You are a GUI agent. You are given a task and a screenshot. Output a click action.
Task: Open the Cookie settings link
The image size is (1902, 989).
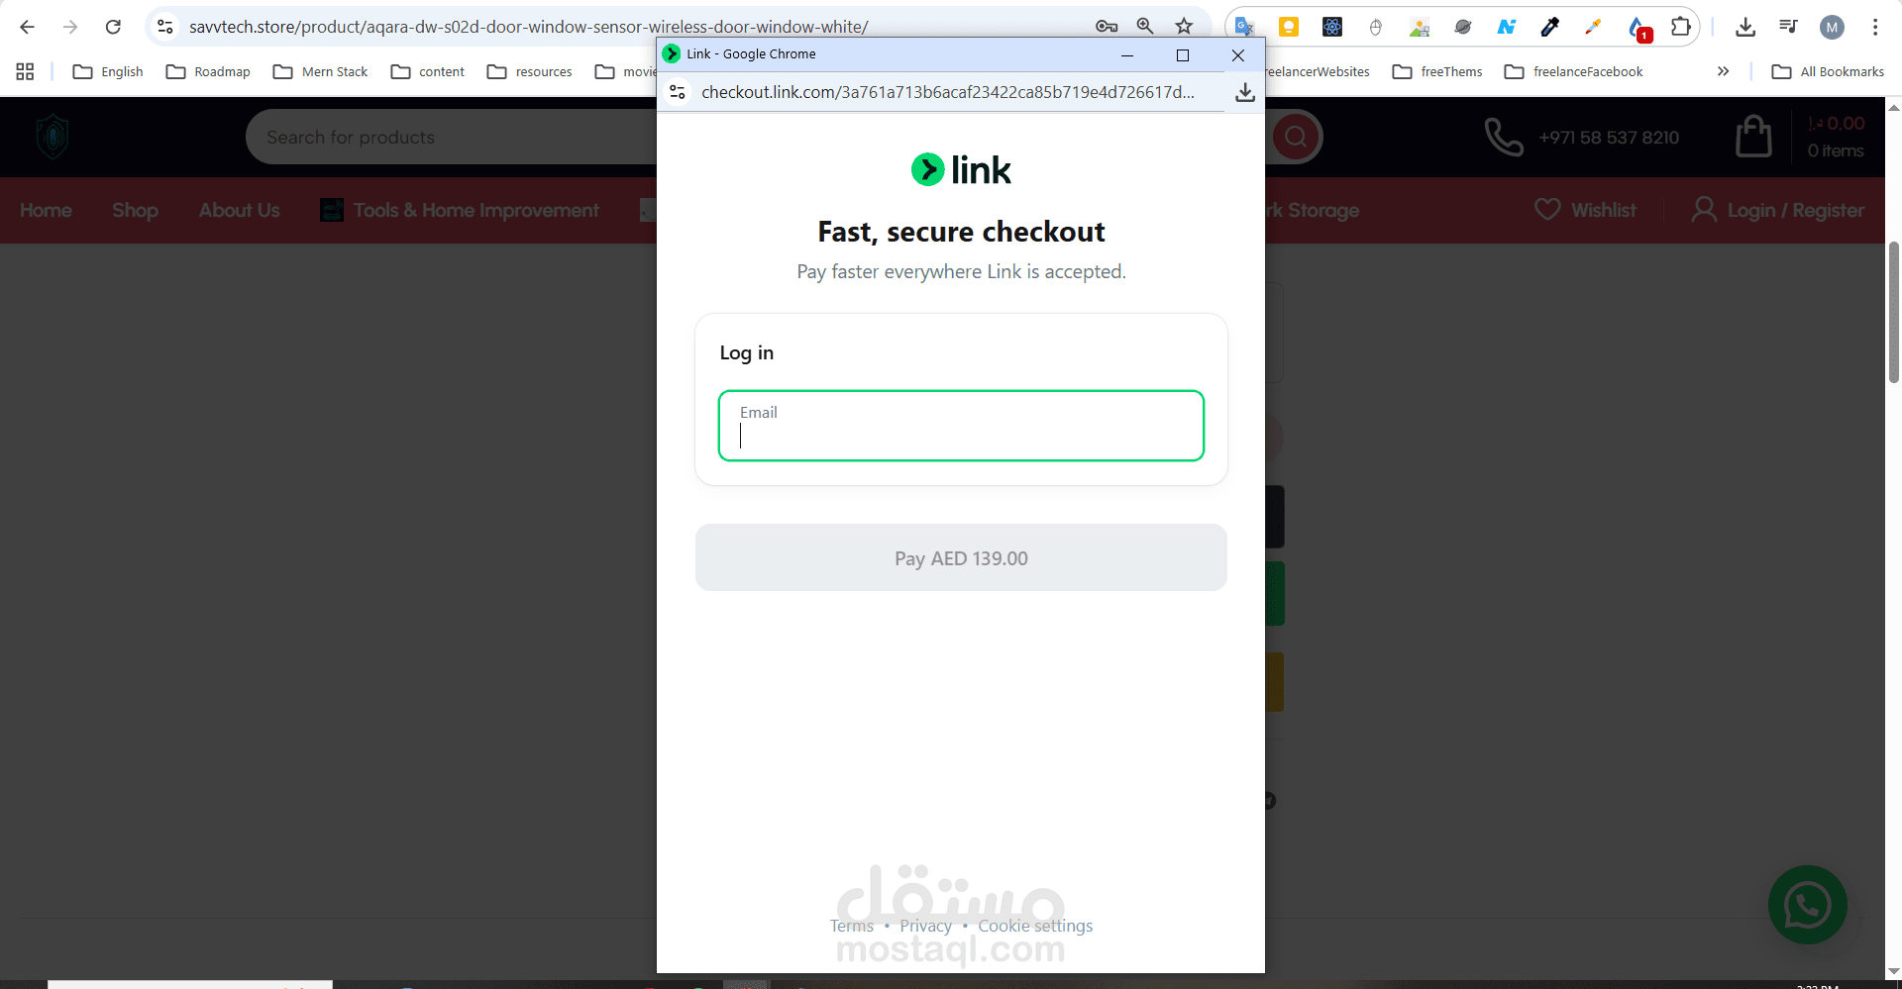point(1035,926)
